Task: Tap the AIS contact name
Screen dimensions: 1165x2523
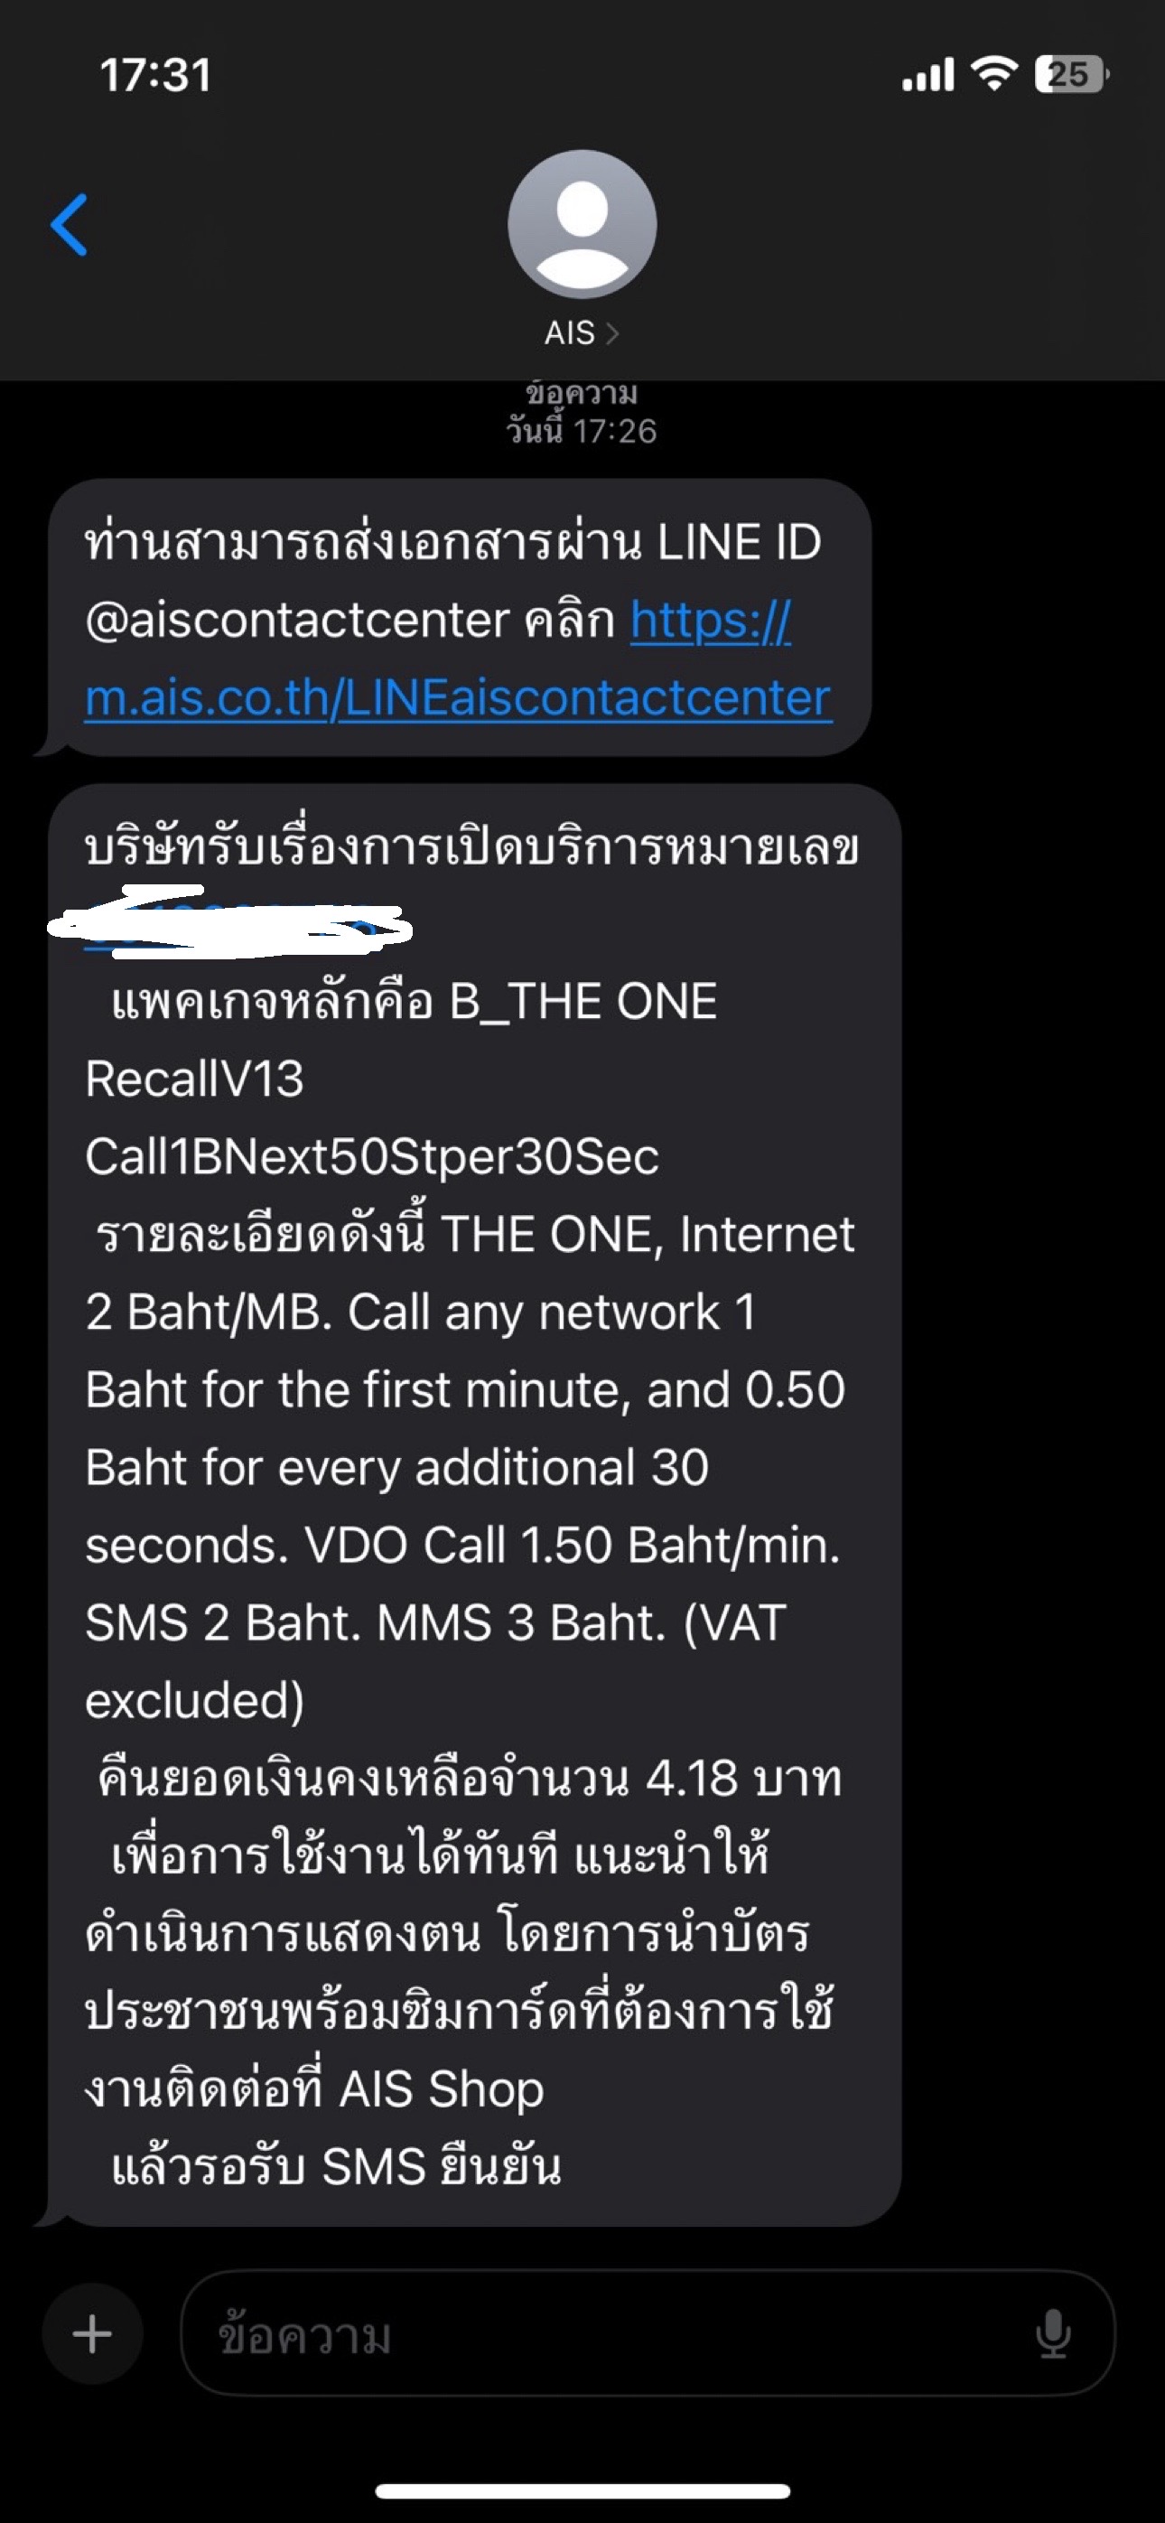Action: 570,333
